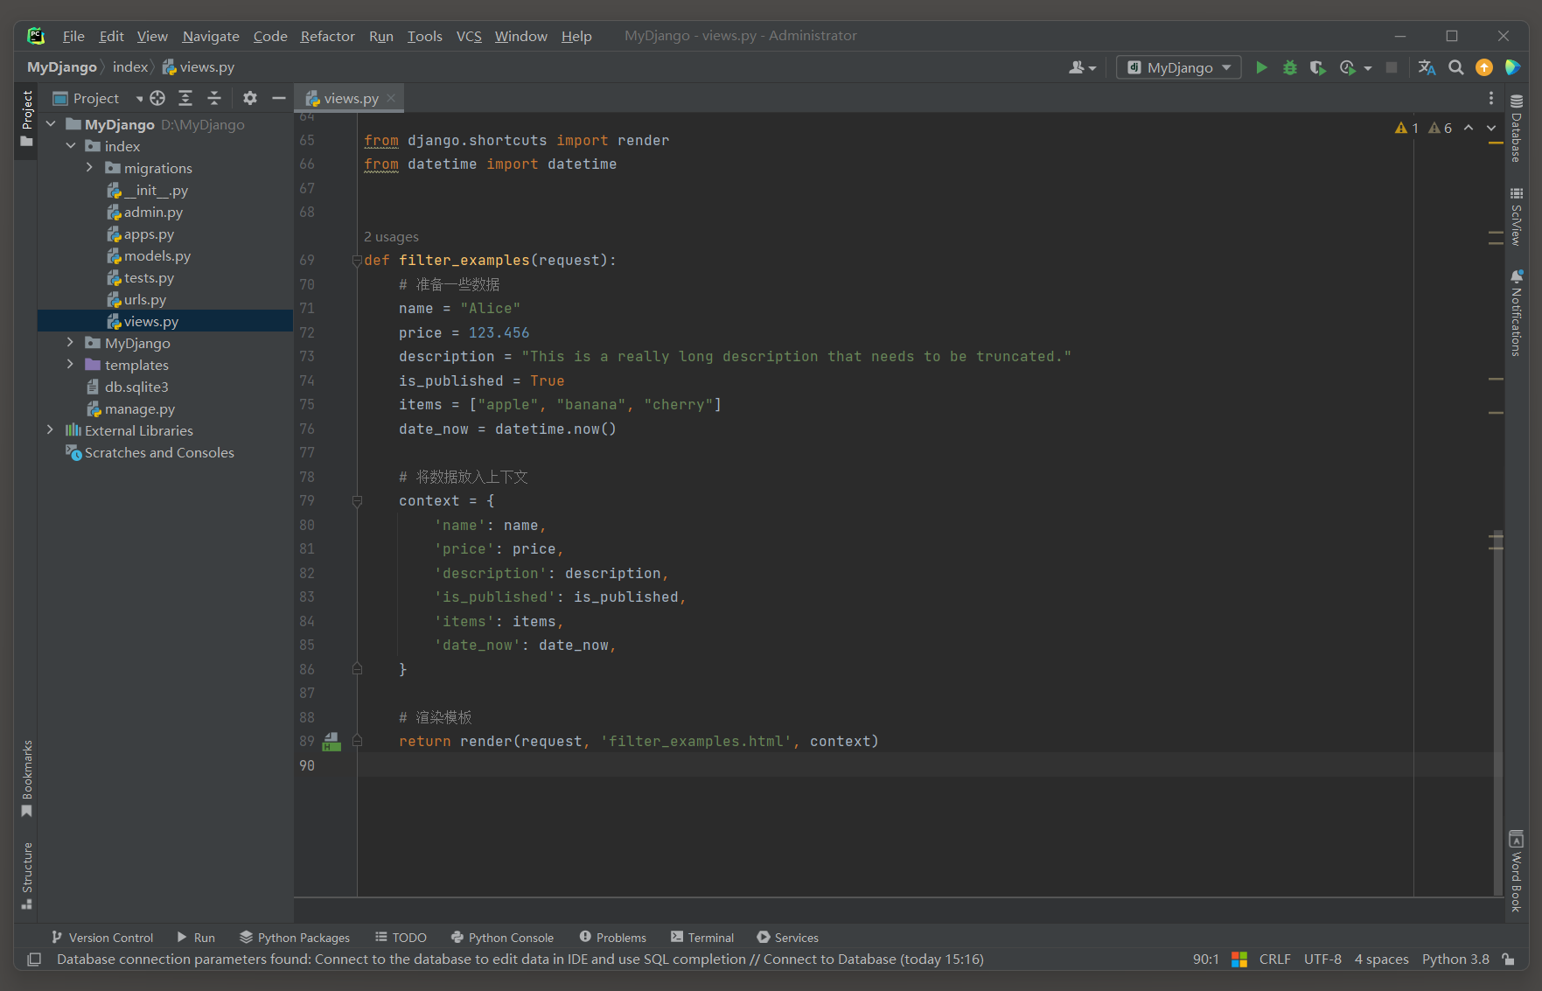
Task: Select models.py in the project tree
Action: [x=157, y=255]
